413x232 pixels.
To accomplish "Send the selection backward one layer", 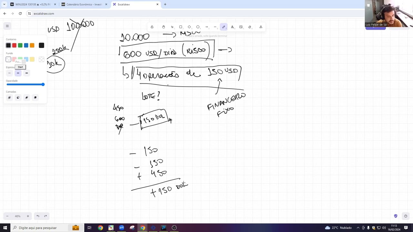I will click(18, 98).
